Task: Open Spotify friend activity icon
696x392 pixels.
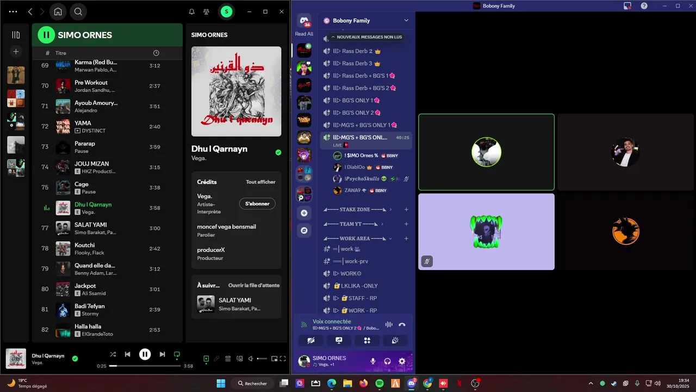Action: point(206,11)
